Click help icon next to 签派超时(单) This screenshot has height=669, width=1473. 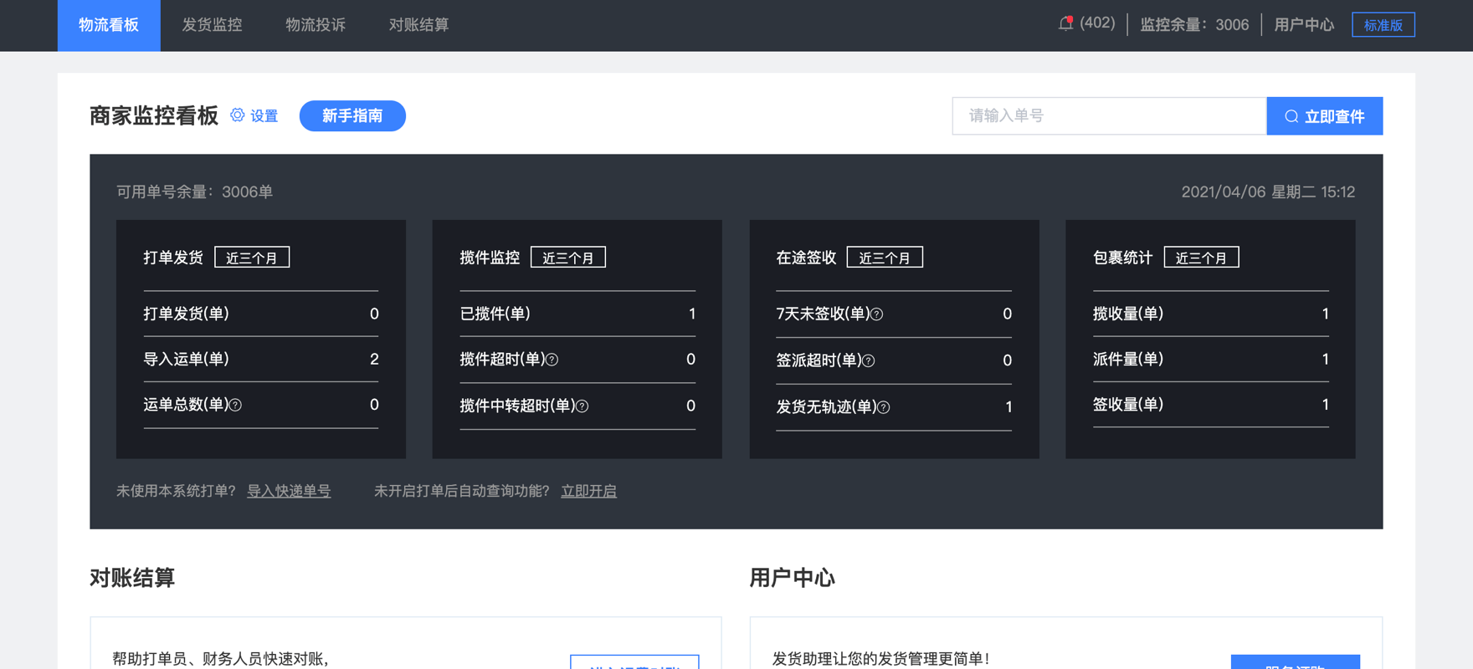pyautogui.click(x=869, y=361)
